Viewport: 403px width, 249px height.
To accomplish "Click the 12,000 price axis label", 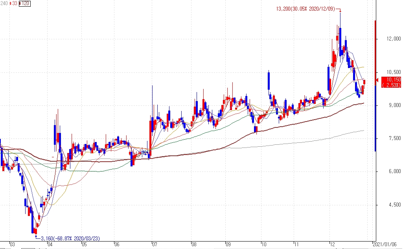I will pos(394,39).
